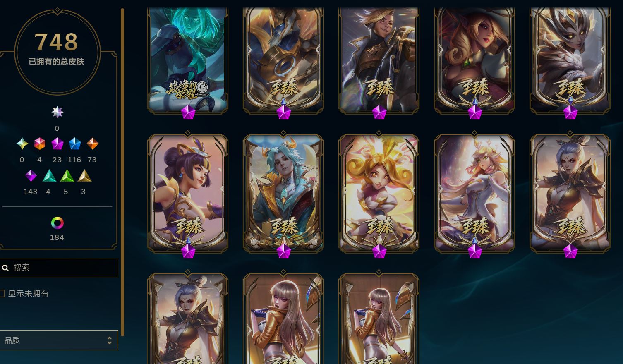This screenshot has width=623, height=364.
Task: Click the blue pentagon gem with count 116
Action: coord(74,144)
